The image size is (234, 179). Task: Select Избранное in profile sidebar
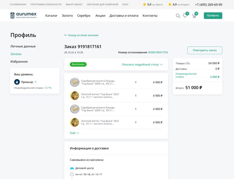(x=19, y=61)
